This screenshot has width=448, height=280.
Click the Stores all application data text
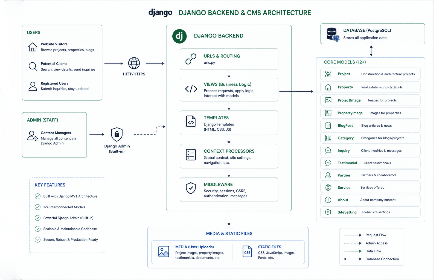click(365, 38)
